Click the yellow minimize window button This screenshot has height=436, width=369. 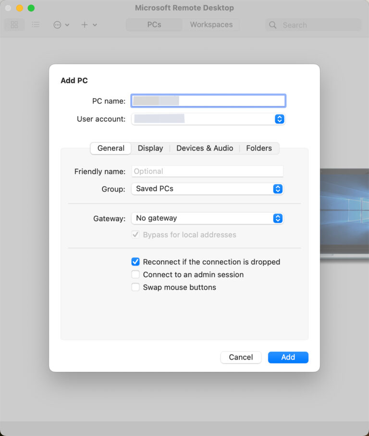(x=19, y=8)
